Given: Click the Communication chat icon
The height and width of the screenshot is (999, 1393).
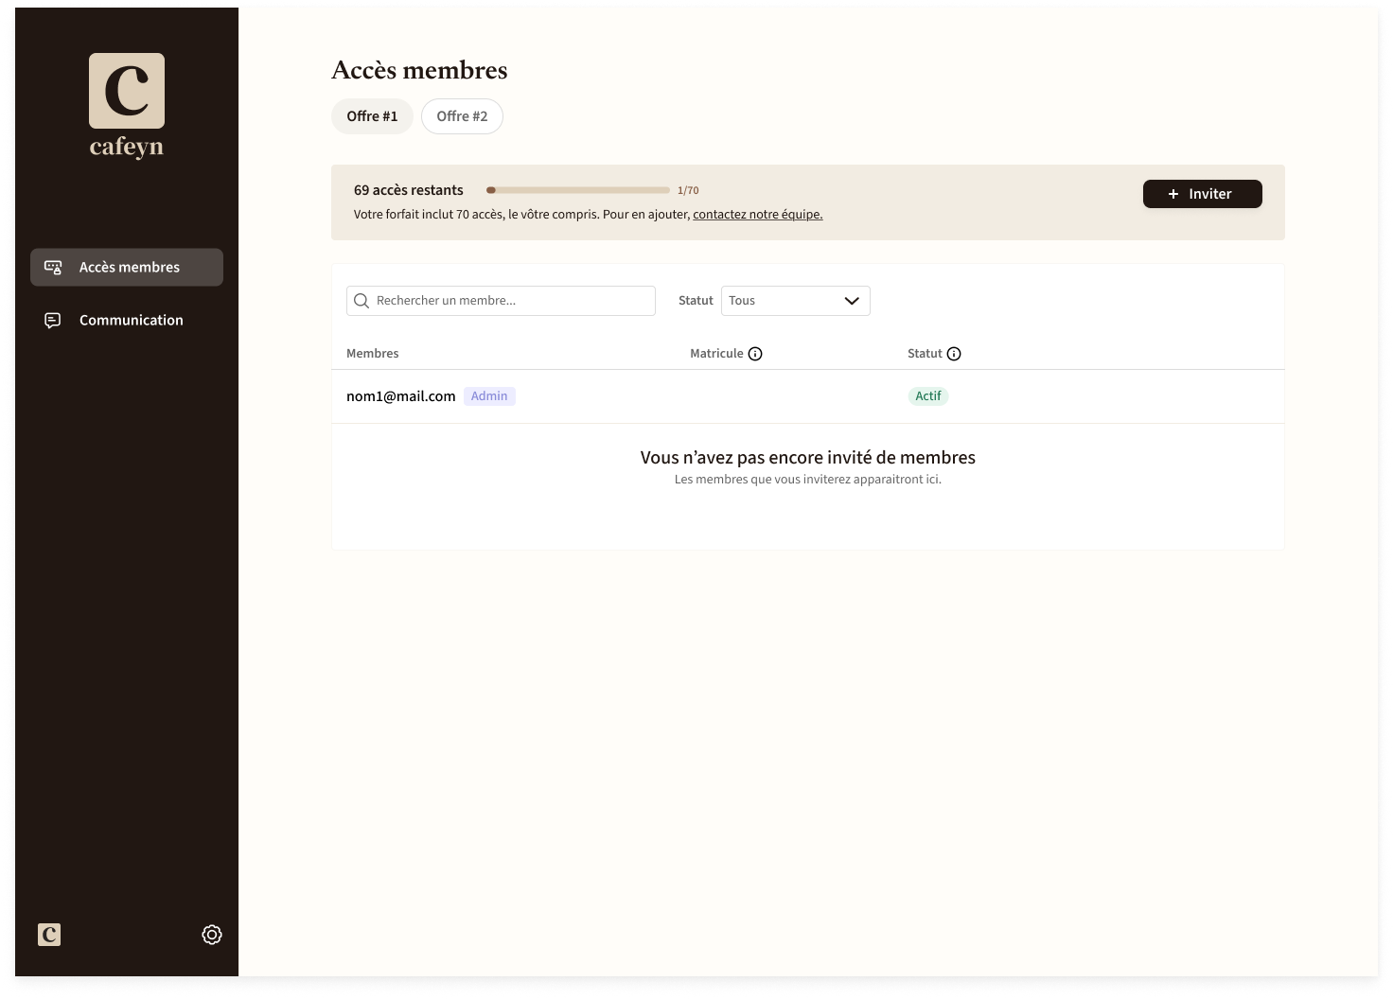Looking at the screenshot, I should click(53, 321).
